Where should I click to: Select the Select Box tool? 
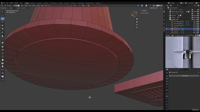[x=2, y=12]
